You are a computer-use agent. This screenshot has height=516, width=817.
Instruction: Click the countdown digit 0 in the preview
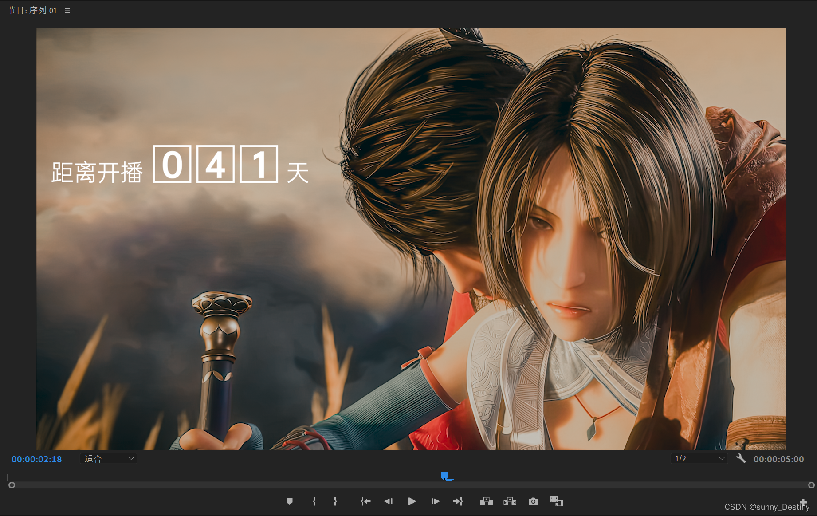[x=172, y=164]
